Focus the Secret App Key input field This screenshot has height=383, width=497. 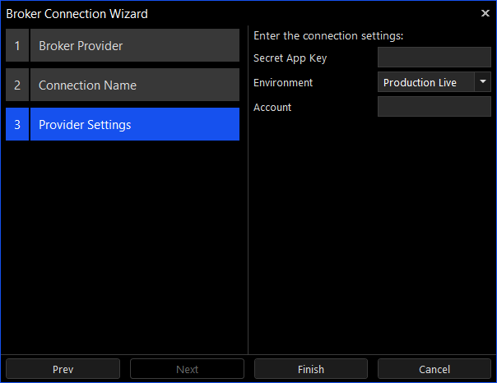434,58
